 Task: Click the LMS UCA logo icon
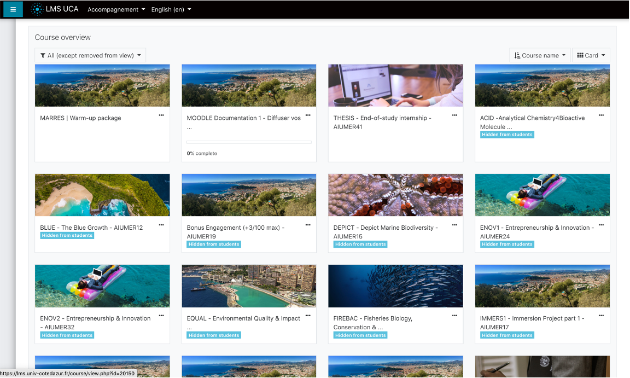(x=37, y=9)
